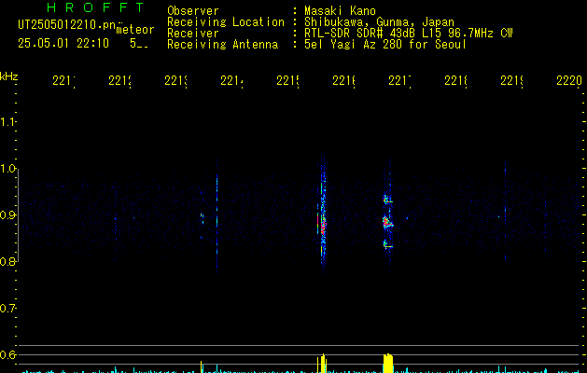Click the "Receiving Antenna" label
This screenshot has width=587, height=373.
[223, 45]
